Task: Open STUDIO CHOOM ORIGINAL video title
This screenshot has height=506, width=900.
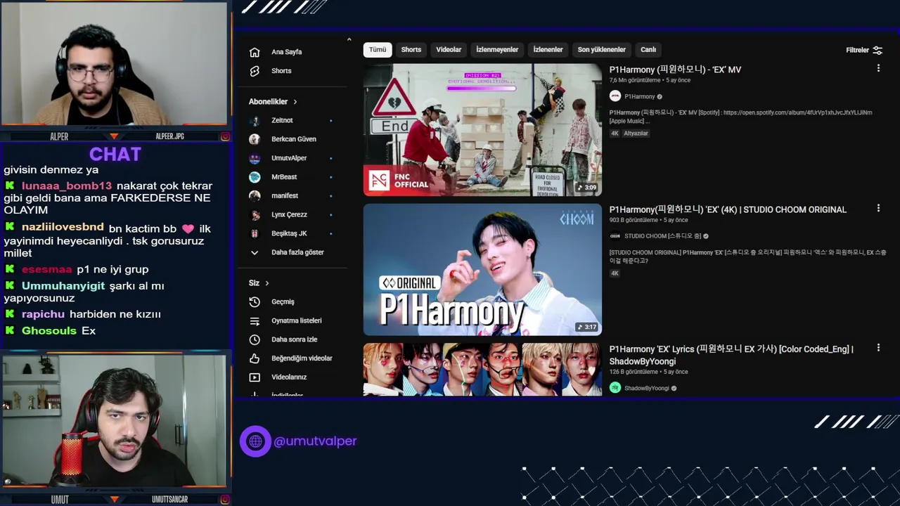Action: tap(728, 209)
